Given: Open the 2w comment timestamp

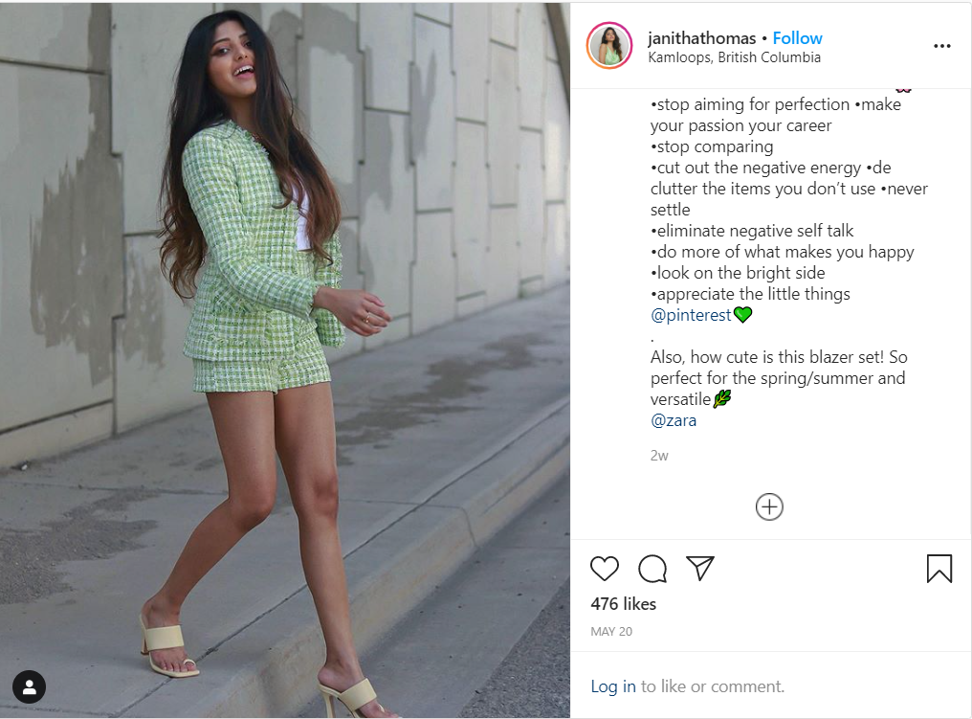Looking at the screenshot, I should pyautogui.click(x=659, y=456).
